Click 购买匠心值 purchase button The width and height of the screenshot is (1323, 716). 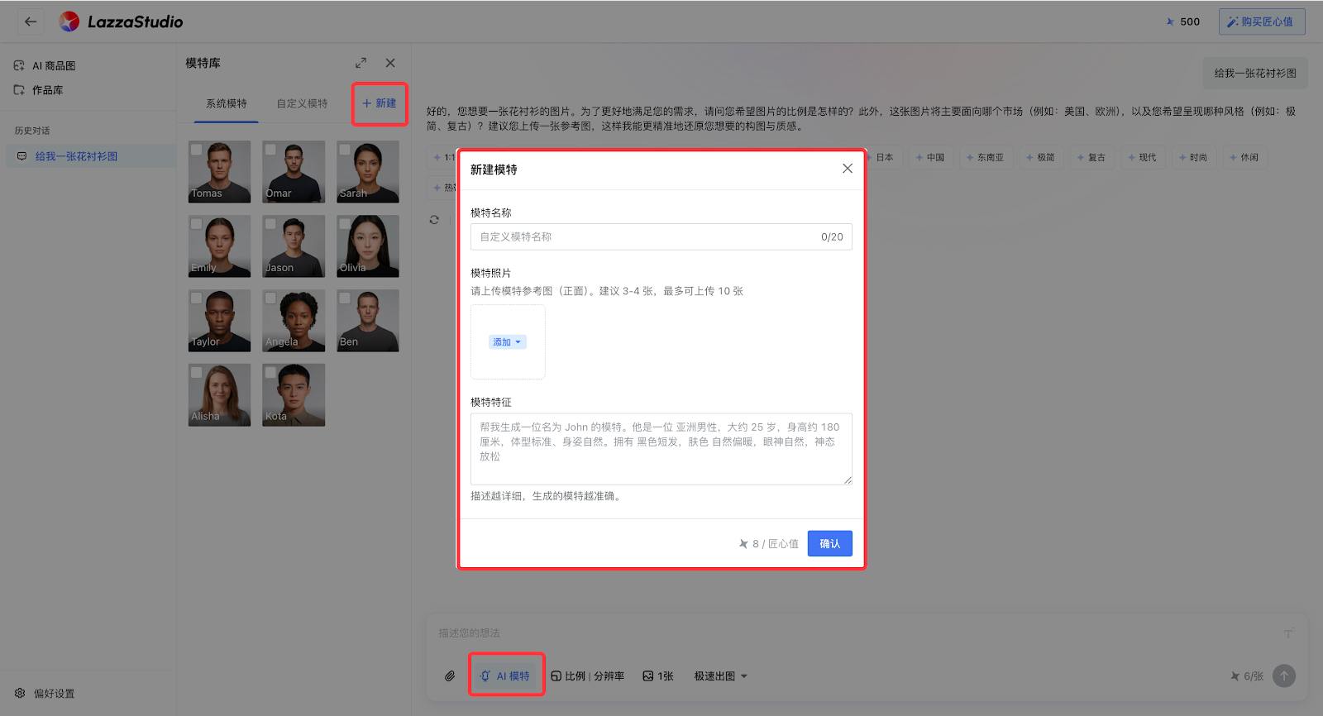point(1261,22)
